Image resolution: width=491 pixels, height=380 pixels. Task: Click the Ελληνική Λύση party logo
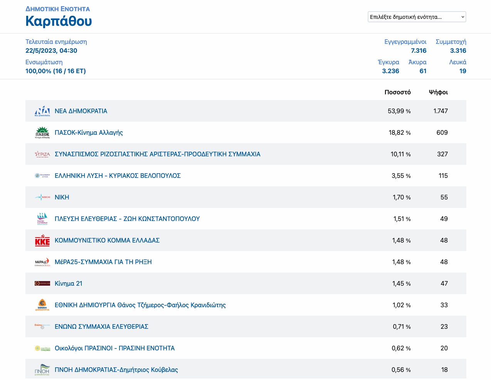42,176
